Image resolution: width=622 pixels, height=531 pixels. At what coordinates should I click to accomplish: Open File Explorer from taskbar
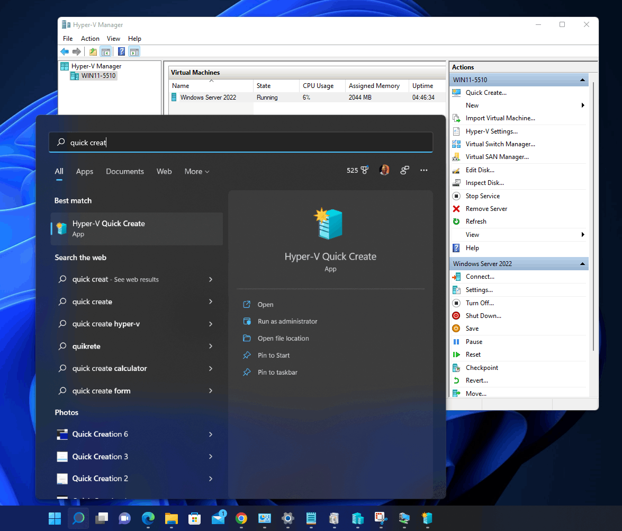172,518
